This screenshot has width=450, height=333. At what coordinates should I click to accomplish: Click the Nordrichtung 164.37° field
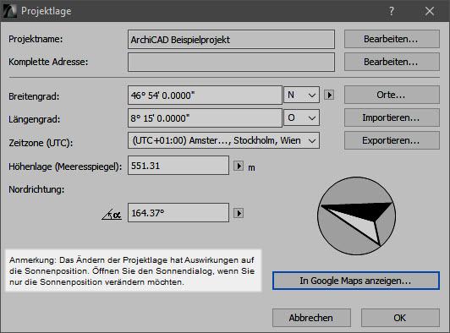pyautogui.click(x=178, y=213)
